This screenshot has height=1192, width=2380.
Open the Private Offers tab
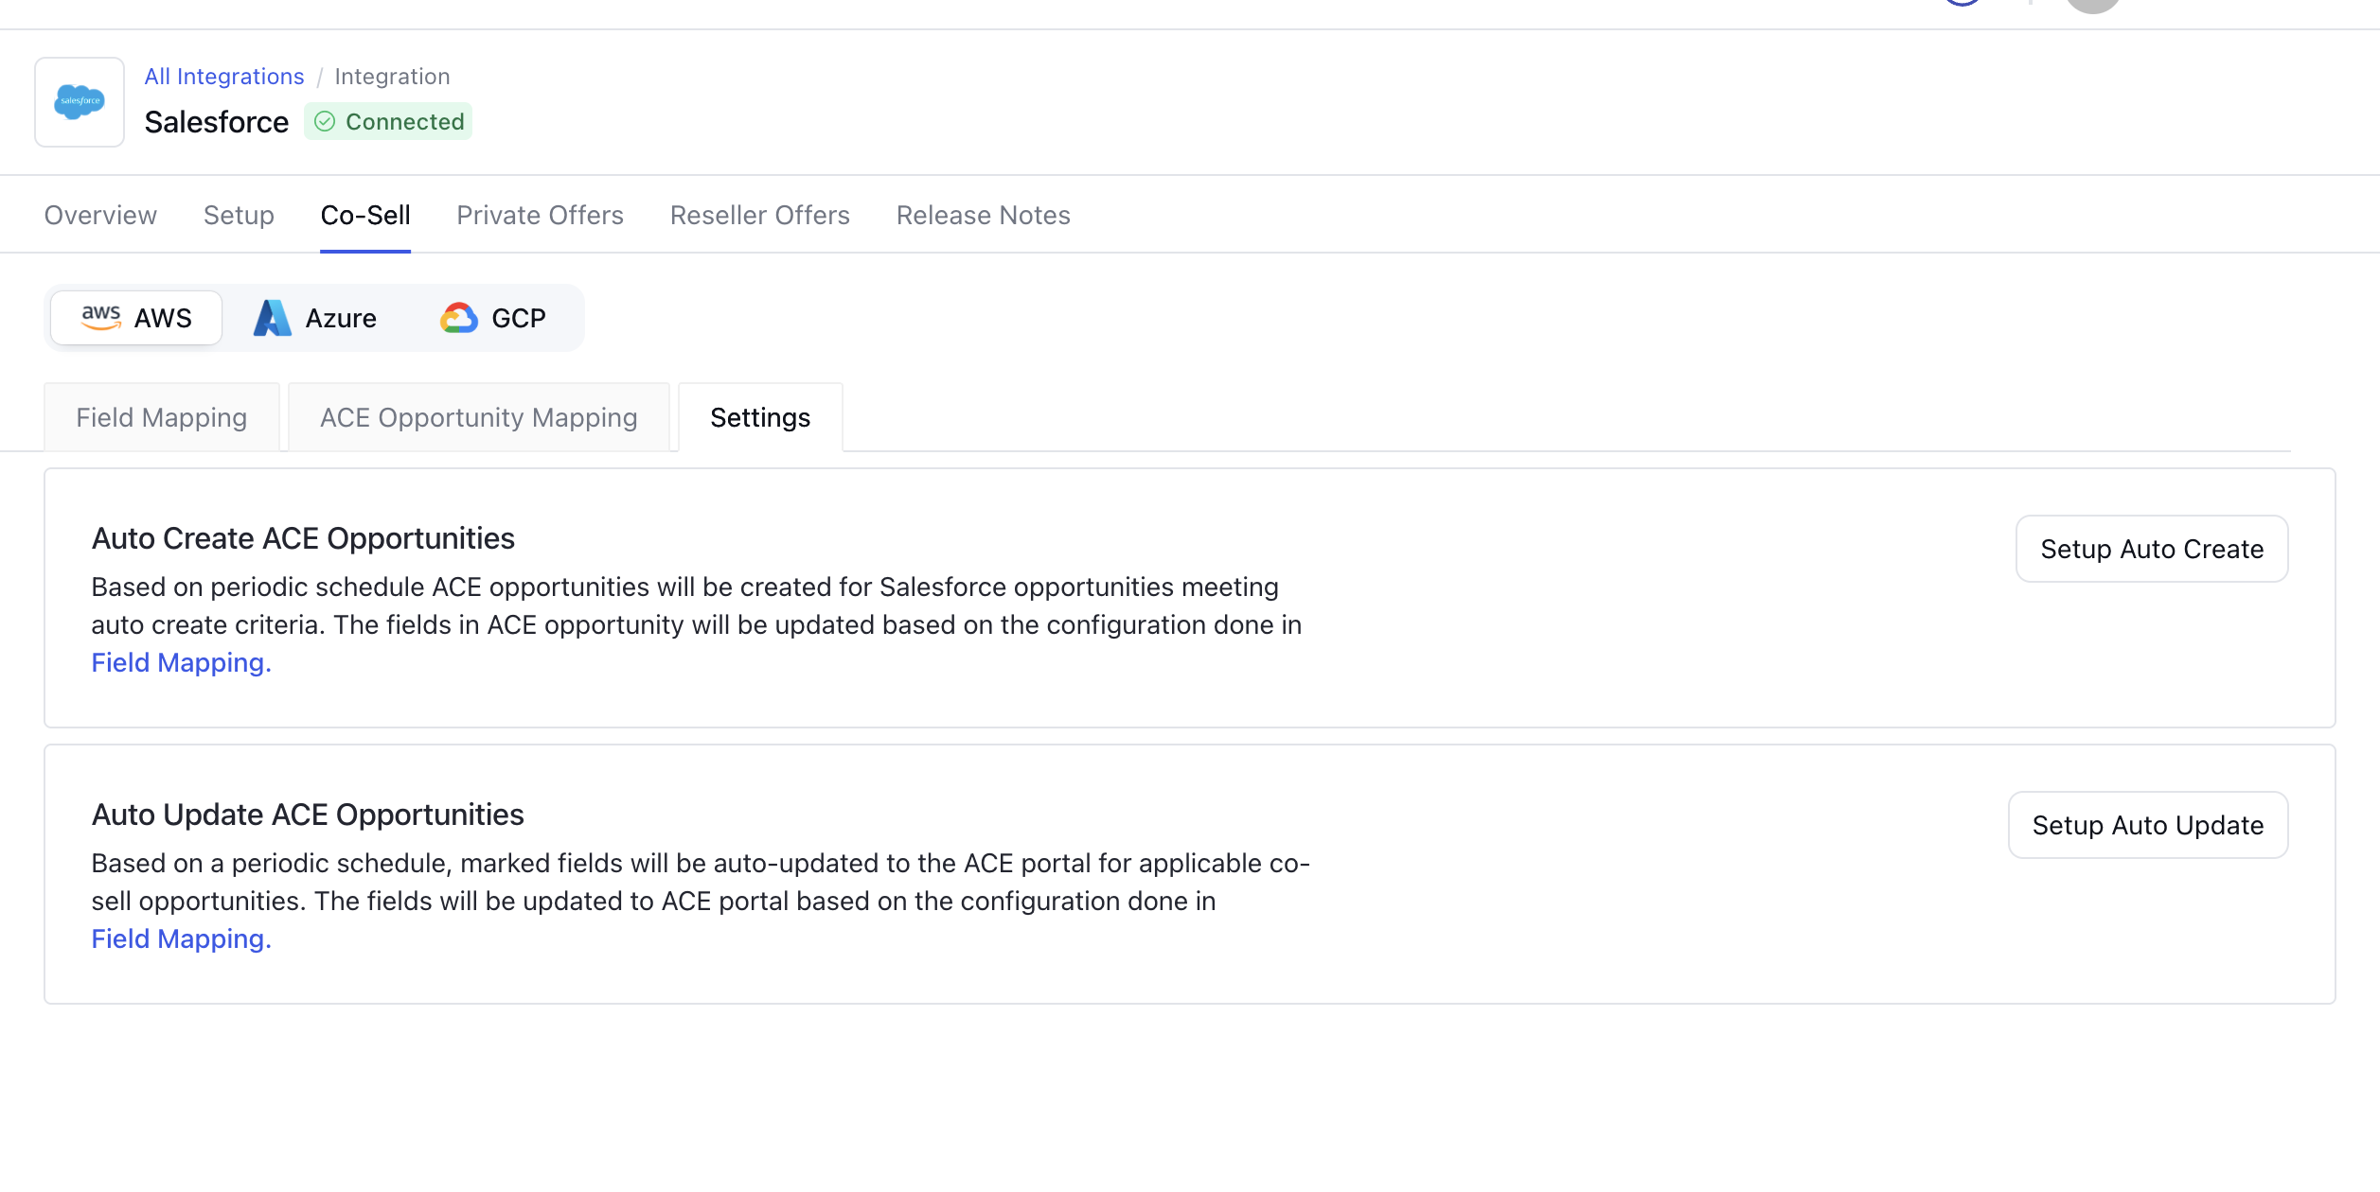pos(540,216)
